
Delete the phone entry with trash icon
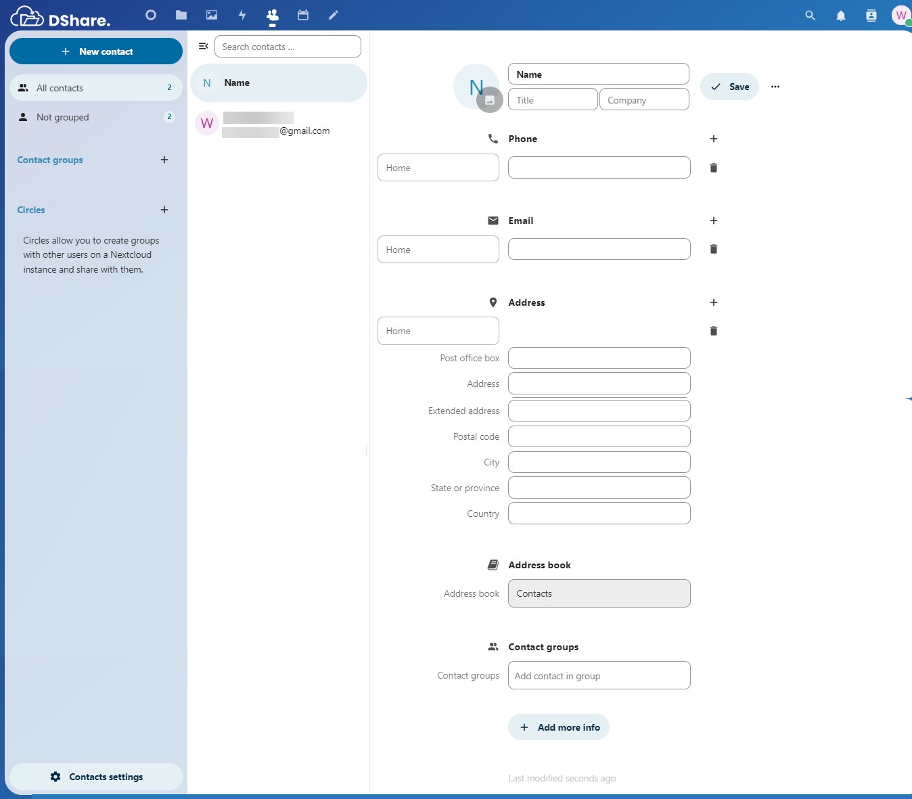click(713, 168)
